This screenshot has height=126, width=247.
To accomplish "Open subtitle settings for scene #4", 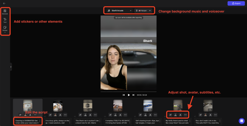I will coord(120,115).
